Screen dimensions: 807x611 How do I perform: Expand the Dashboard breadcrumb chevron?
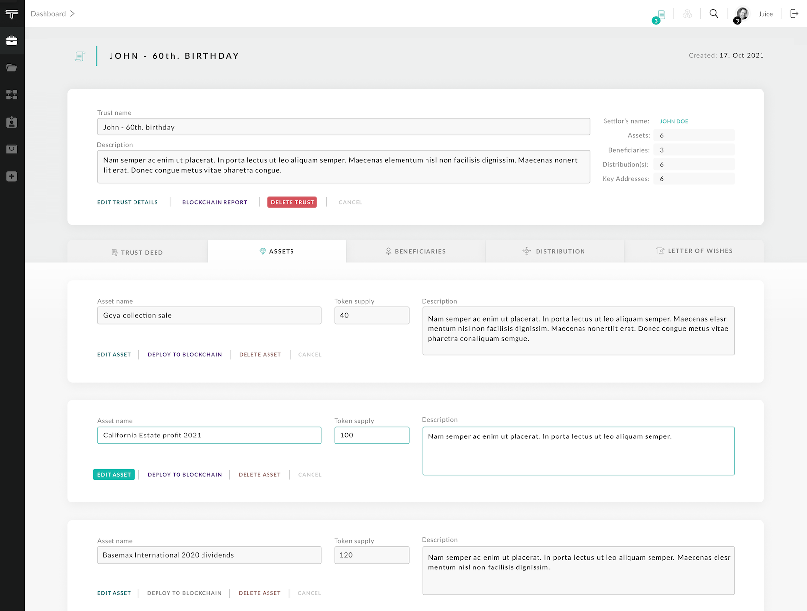(72, 14)
